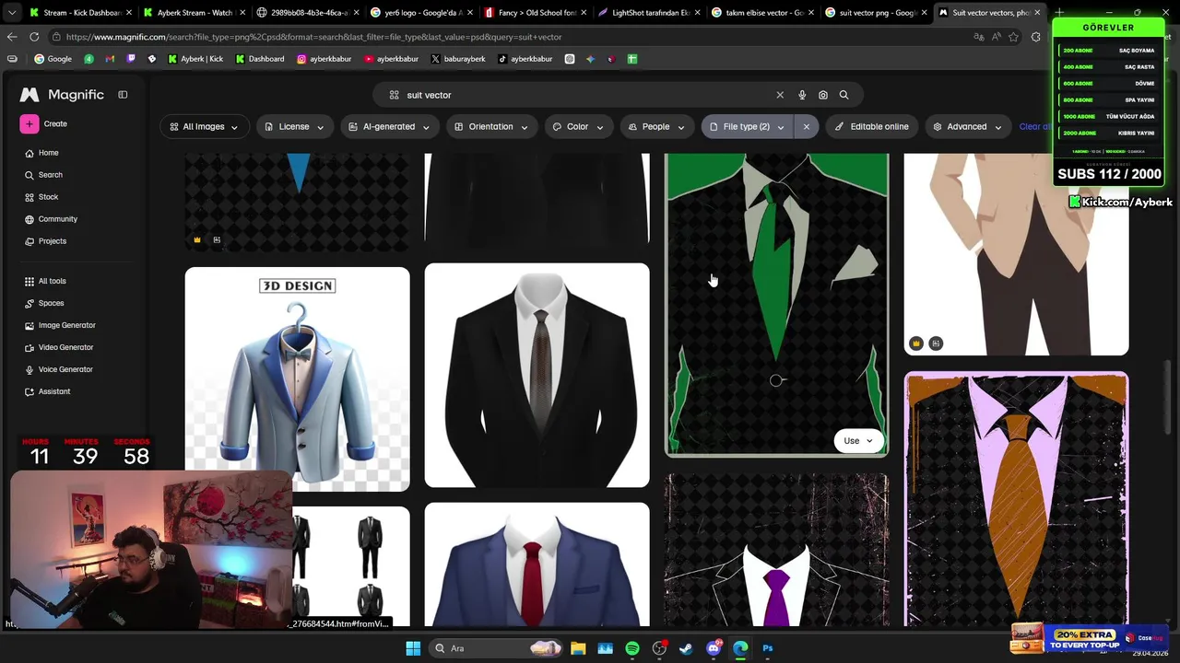Switch to the 'LightShot tarafından' tab

pos(649,13)
